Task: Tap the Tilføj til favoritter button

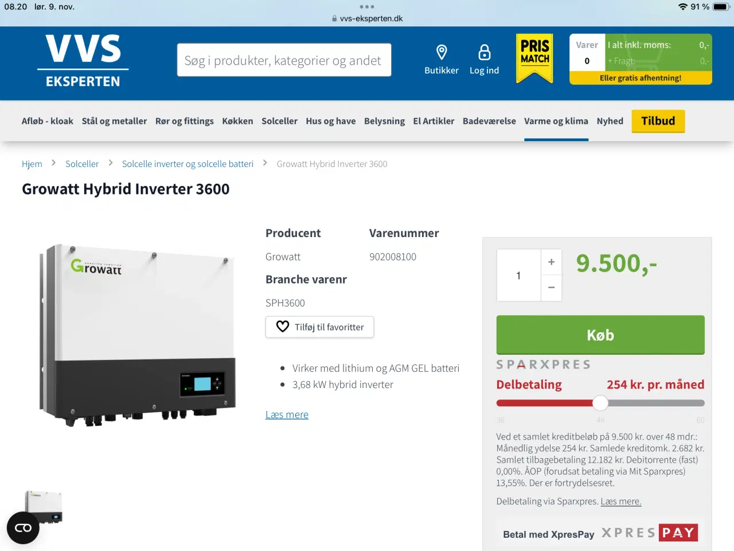Action: 319,327
